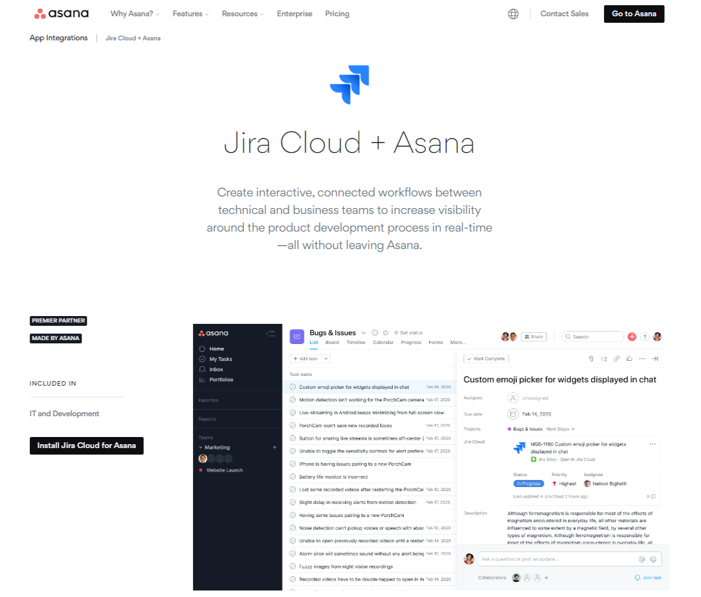Switch to the Board tab
The height and width of the screenshot is (597, 701).
[332, 342]
